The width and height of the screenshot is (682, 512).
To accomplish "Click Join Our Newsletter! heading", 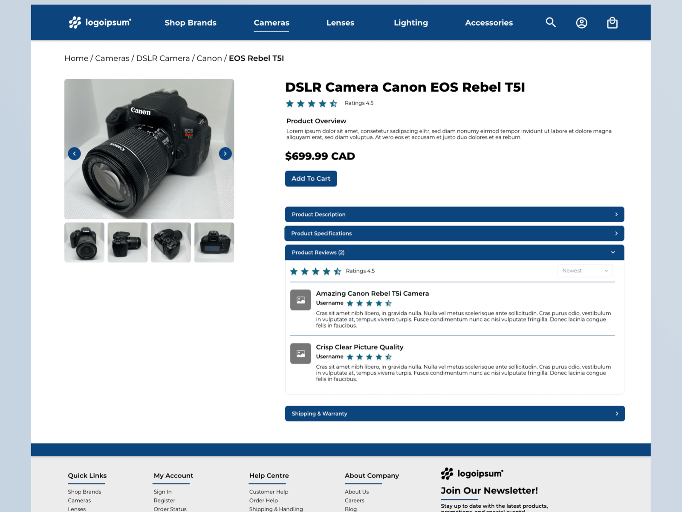I will click(x=489, y=491).
